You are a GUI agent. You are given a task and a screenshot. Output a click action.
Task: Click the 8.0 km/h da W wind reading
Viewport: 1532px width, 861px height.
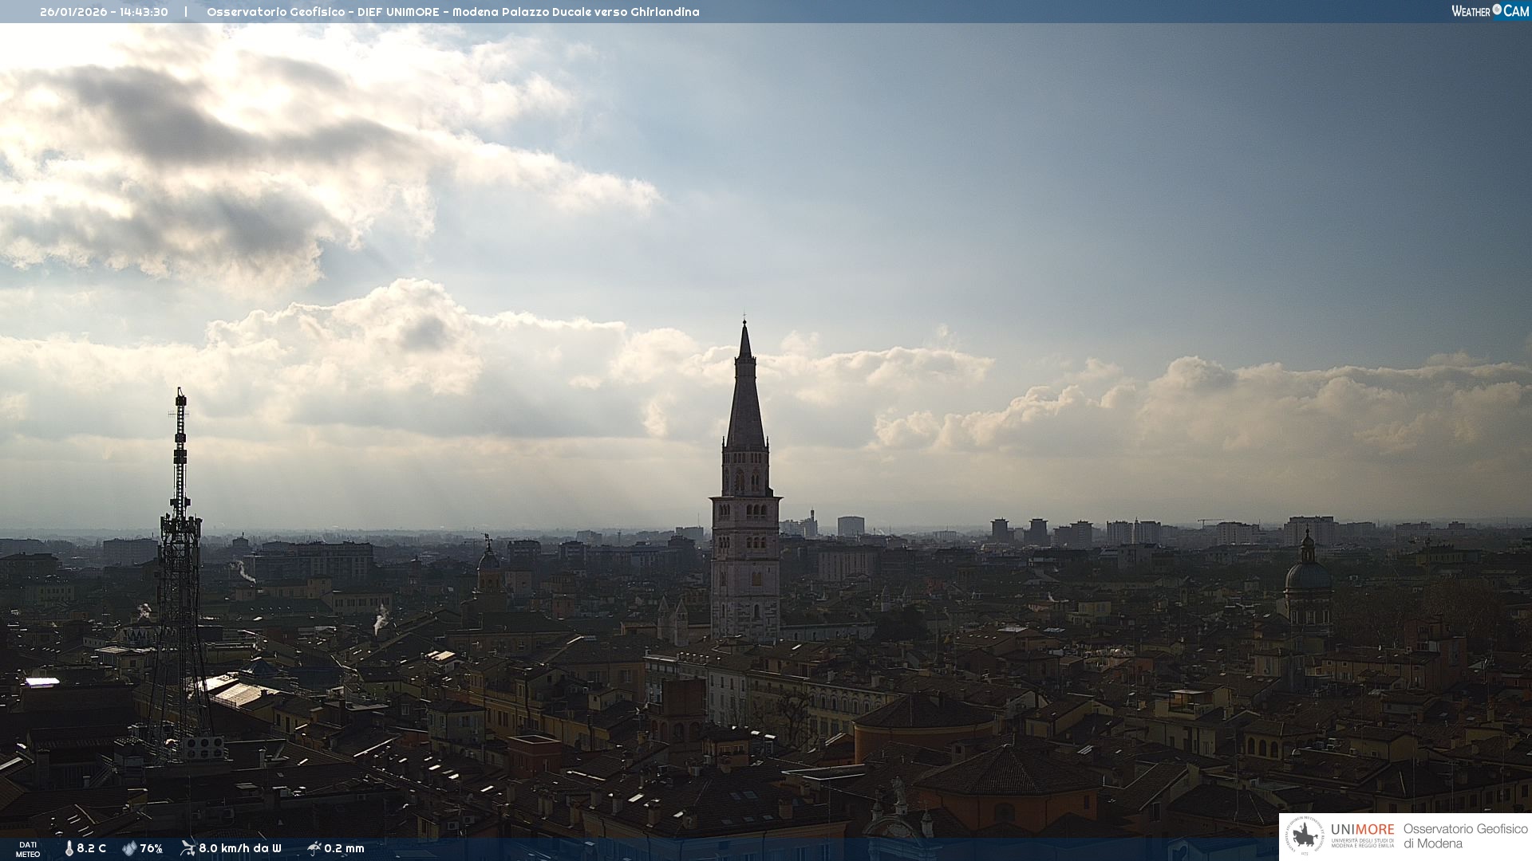coord(240,848)
